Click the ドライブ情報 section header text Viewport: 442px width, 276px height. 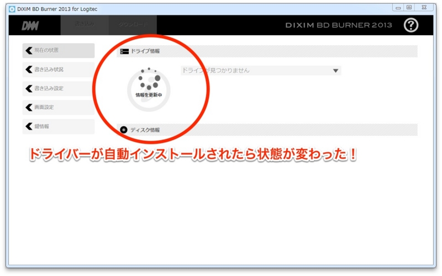pyautogui.click(x=145, y=51)
